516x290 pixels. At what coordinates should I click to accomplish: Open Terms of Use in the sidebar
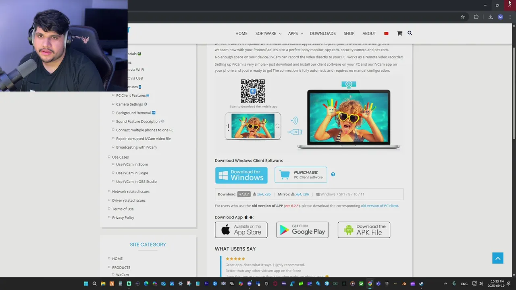[123, 209]
